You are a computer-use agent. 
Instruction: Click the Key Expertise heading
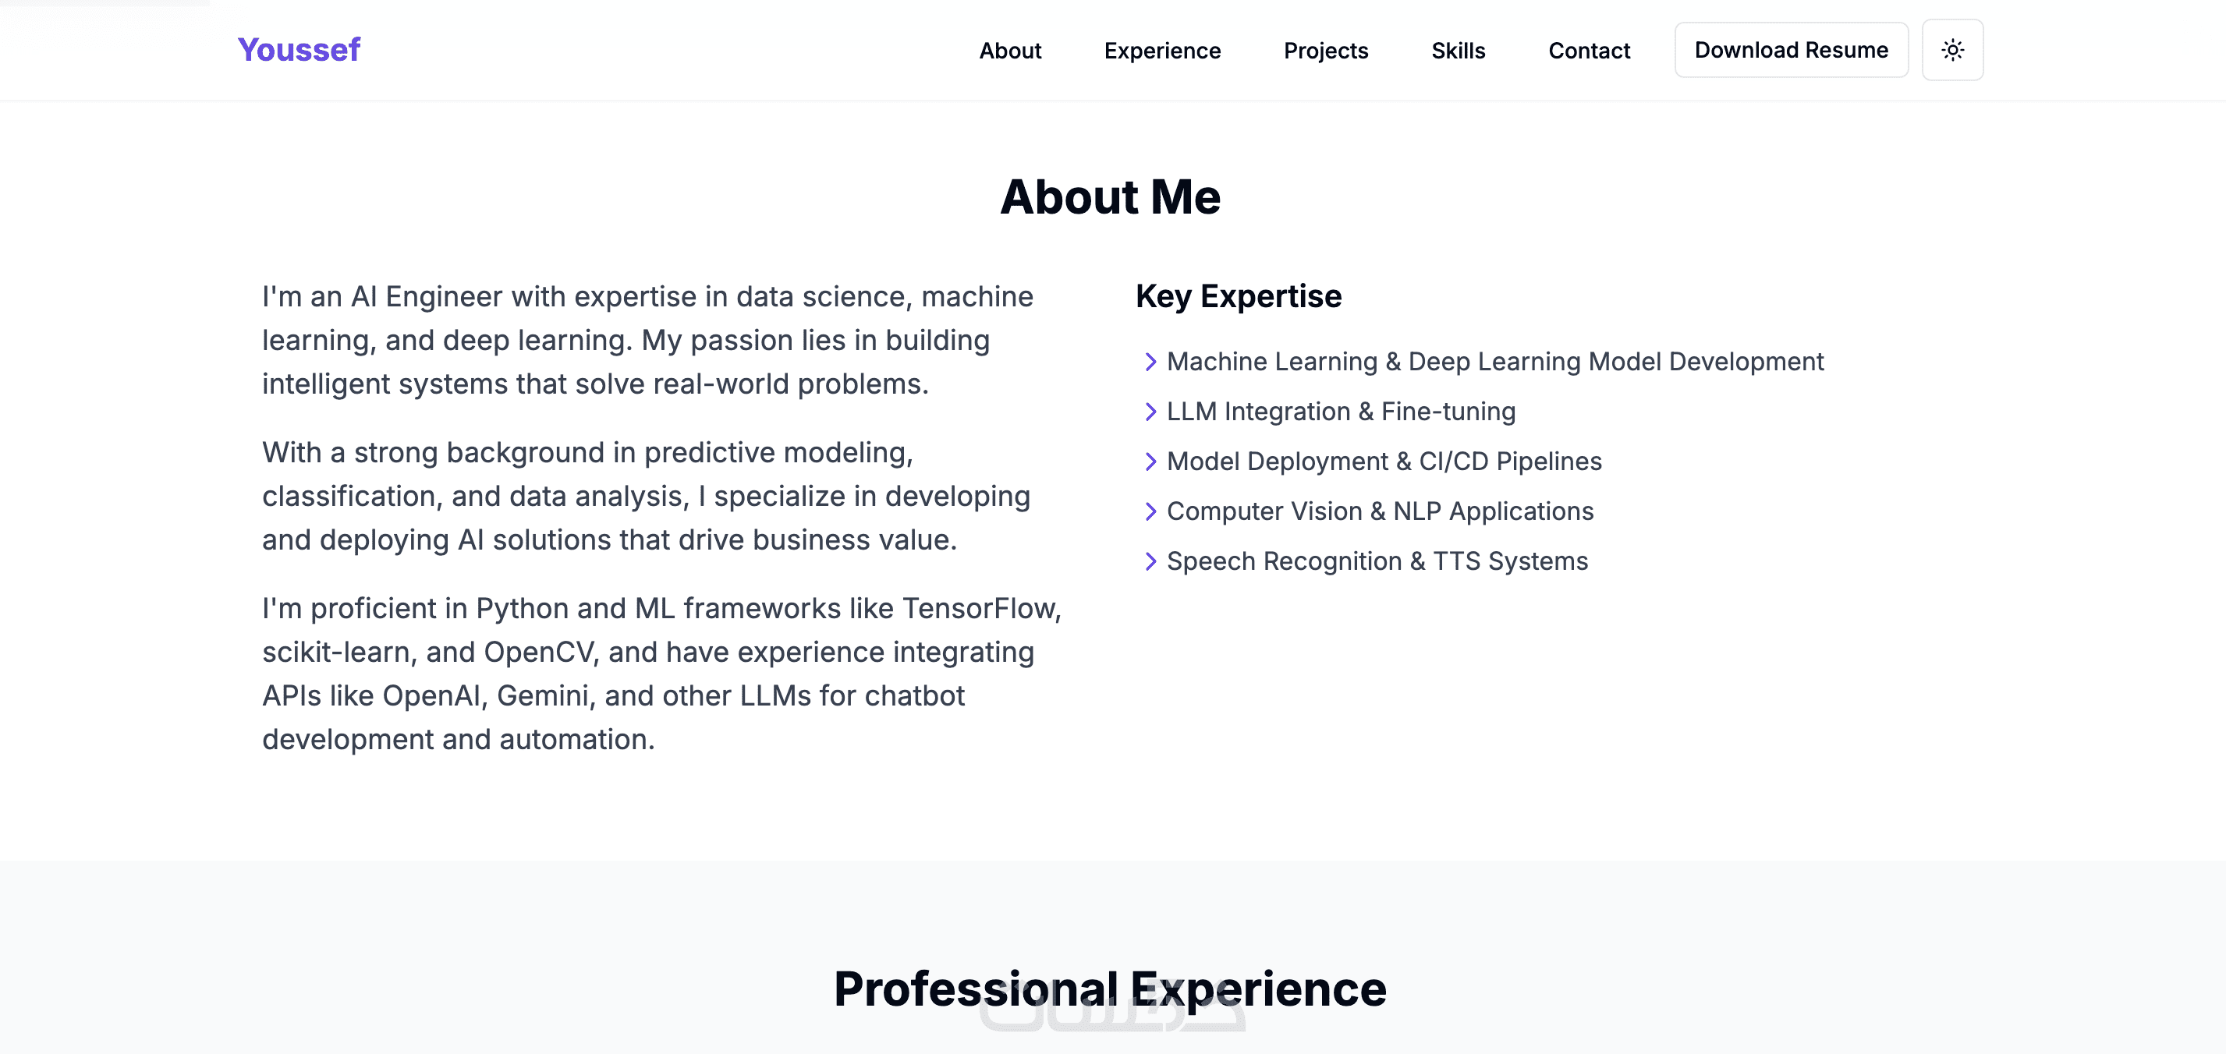(1238, 296)
